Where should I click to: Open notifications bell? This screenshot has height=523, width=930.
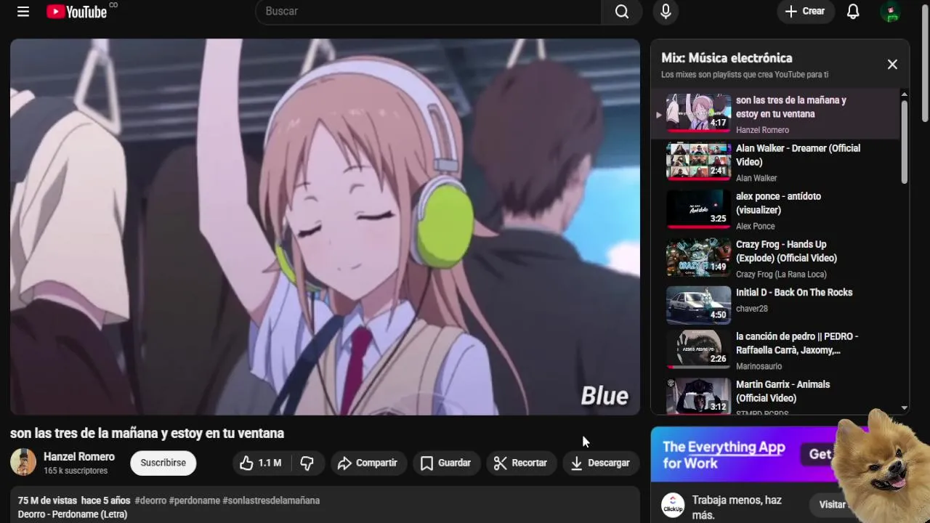click(x=853, y=12)
